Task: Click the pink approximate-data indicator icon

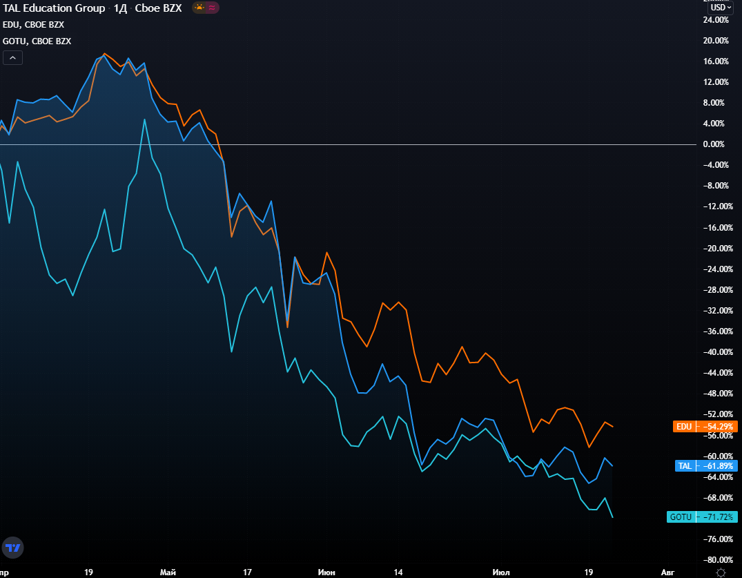Action: click(212, 8)
